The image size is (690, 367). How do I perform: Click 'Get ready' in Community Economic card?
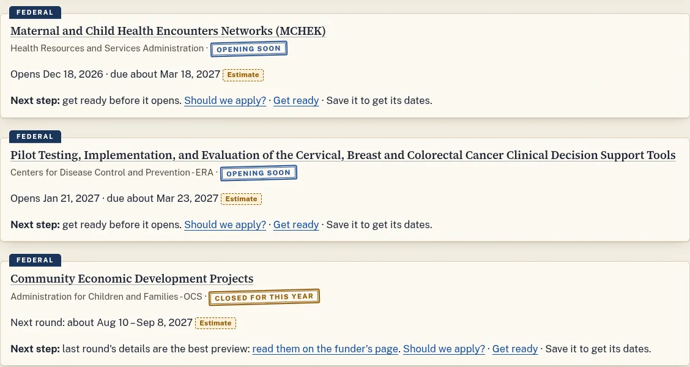tap(515, 349)
